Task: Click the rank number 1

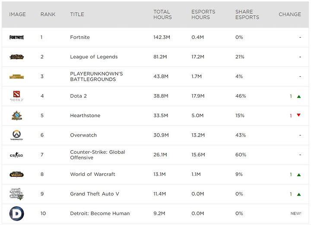Action: point(41,37)
